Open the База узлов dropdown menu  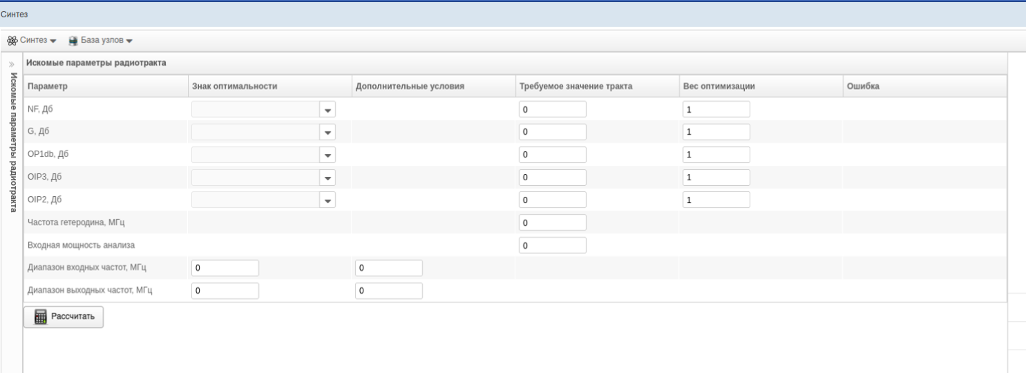[x=106, y=40]
